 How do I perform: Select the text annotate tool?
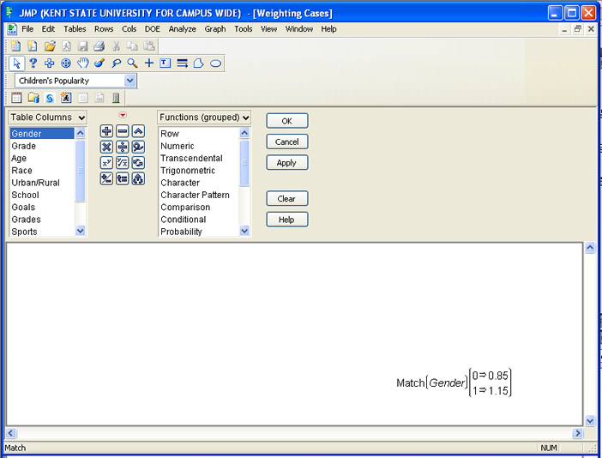(x=166, y=63)
